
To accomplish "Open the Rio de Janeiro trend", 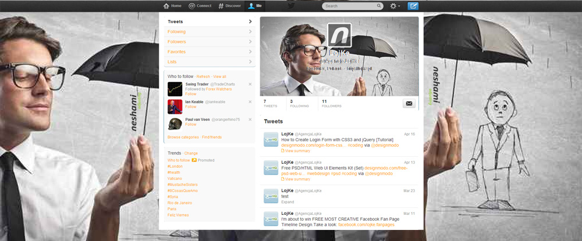I will coord(180,203).
